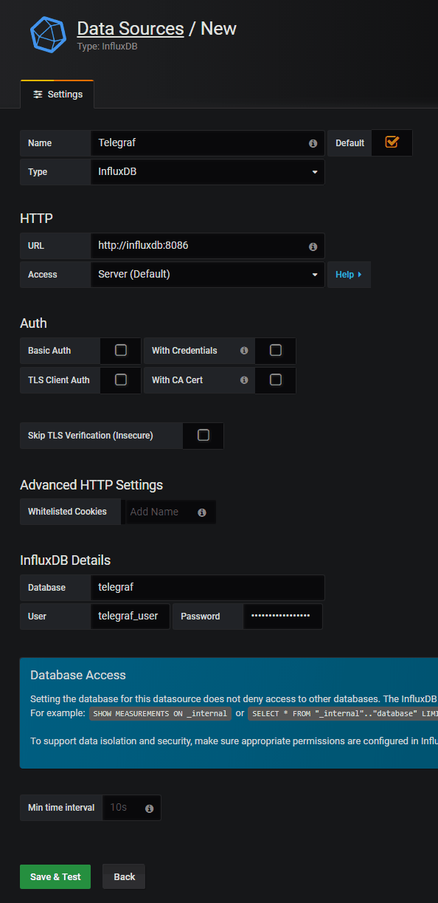Click the User input field telegraf_user

(x=131, y=616)
